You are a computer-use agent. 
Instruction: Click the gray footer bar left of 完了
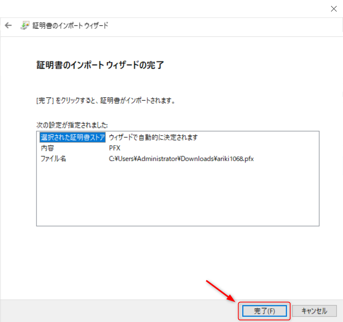[x=112, y=311]
